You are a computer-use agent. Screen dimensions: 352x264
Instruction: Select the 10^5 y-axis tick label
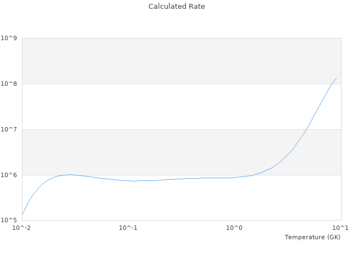(9, 221)
